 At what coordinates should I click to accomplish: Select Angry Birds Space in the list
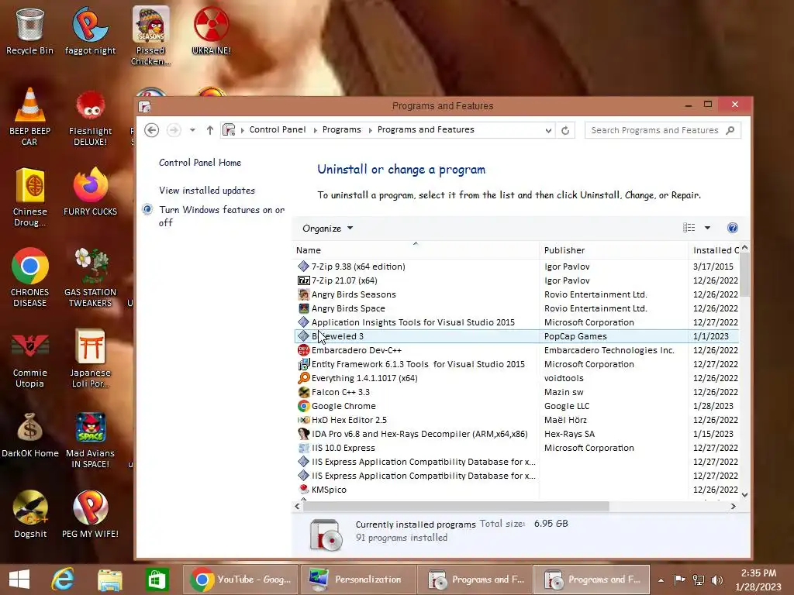point(516,308)
